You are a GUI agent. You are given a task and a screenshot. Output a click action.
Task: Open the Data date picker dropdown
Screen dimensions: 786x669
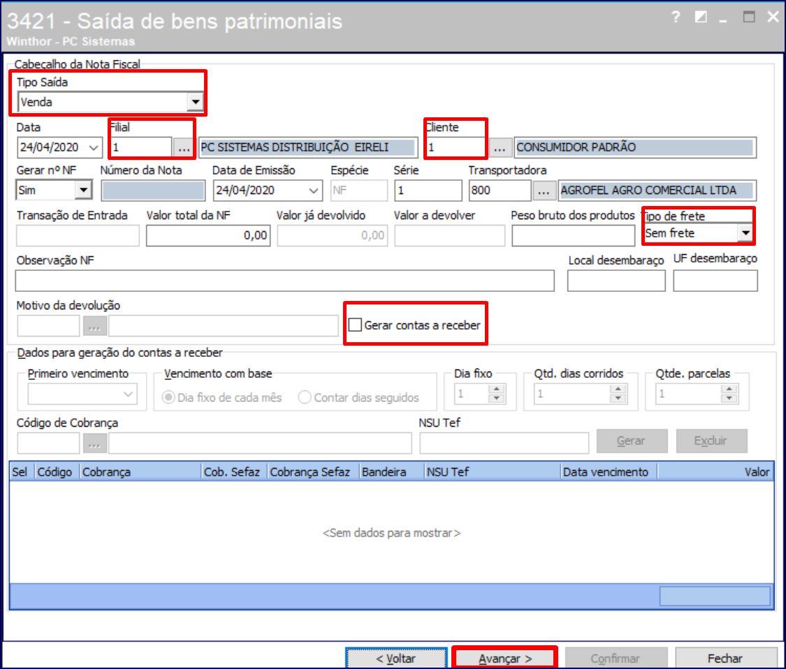point(93,147)
